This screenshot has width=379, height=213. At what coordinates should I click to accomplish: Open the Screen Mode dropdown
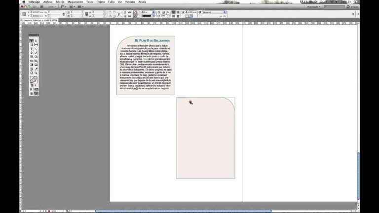coord(72,7)
